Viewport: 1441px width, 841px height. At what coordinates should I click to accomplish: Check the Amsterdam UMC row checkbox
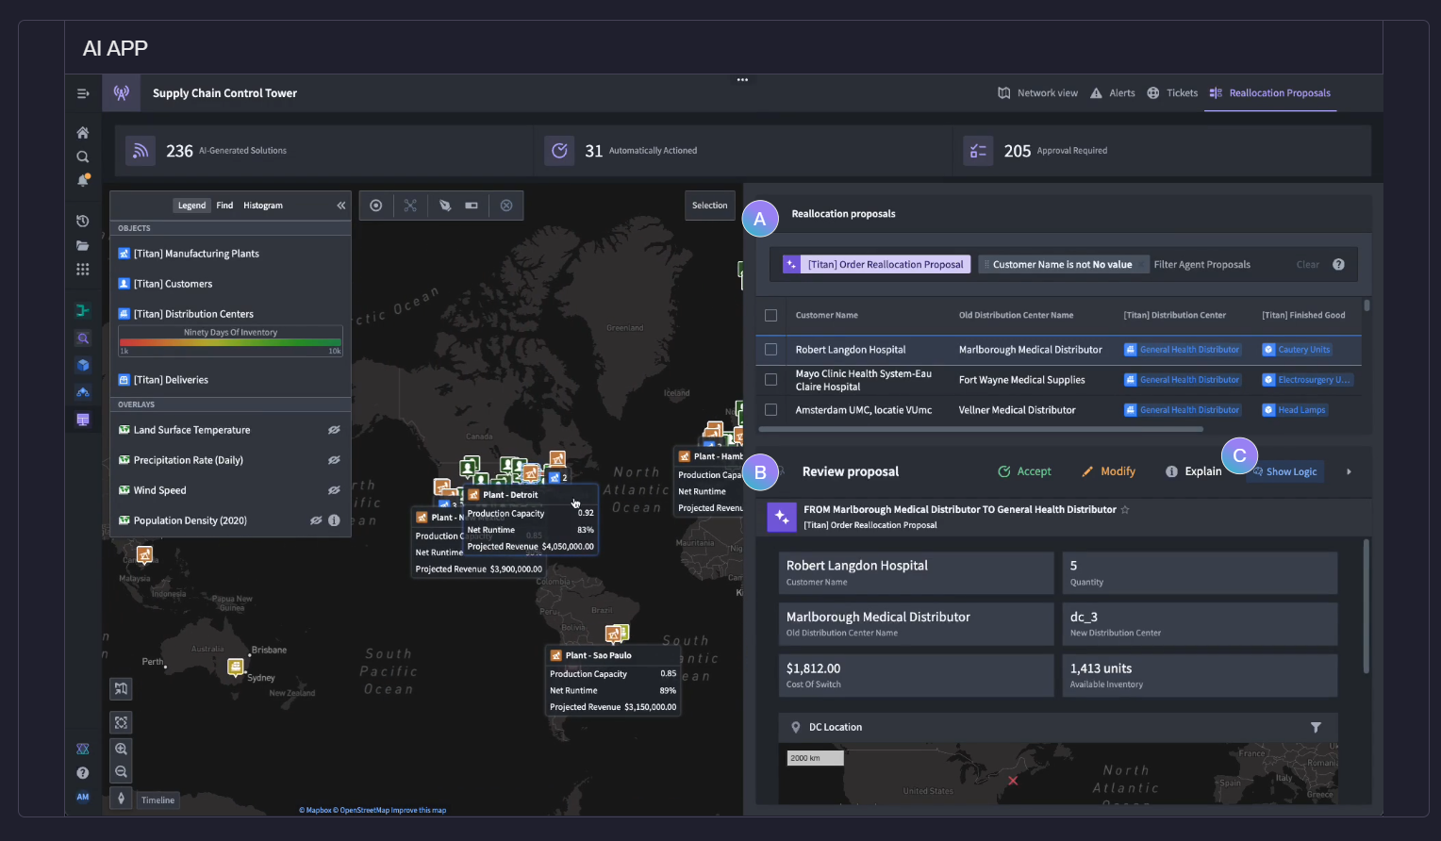[770, 410]
